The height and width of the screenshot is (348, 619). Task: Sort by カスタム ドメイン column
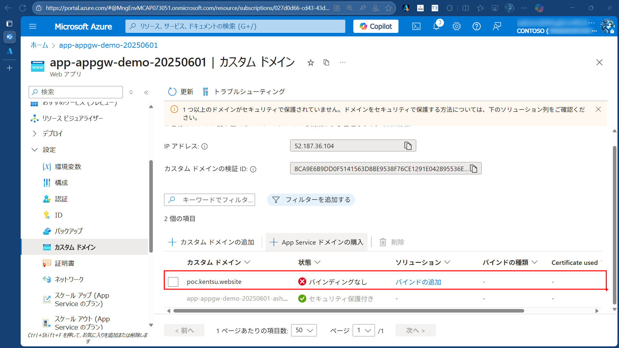click(x=218, y=263)
